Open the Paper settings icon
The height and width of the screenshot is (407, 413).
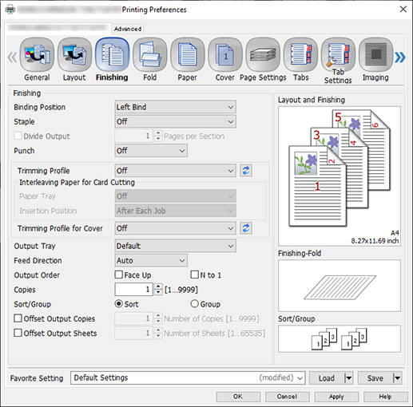pyautogui.click(x=187, y=55)
